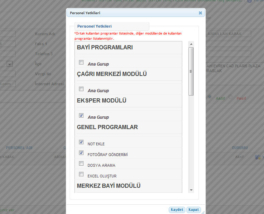Screen dimensions: 264x214
Task: Click the help icon beside Yardım
Action: click(249, 1)
